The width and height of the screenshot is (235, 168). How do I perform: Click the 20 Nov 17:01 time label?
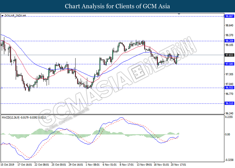click(x=179, y=165)
